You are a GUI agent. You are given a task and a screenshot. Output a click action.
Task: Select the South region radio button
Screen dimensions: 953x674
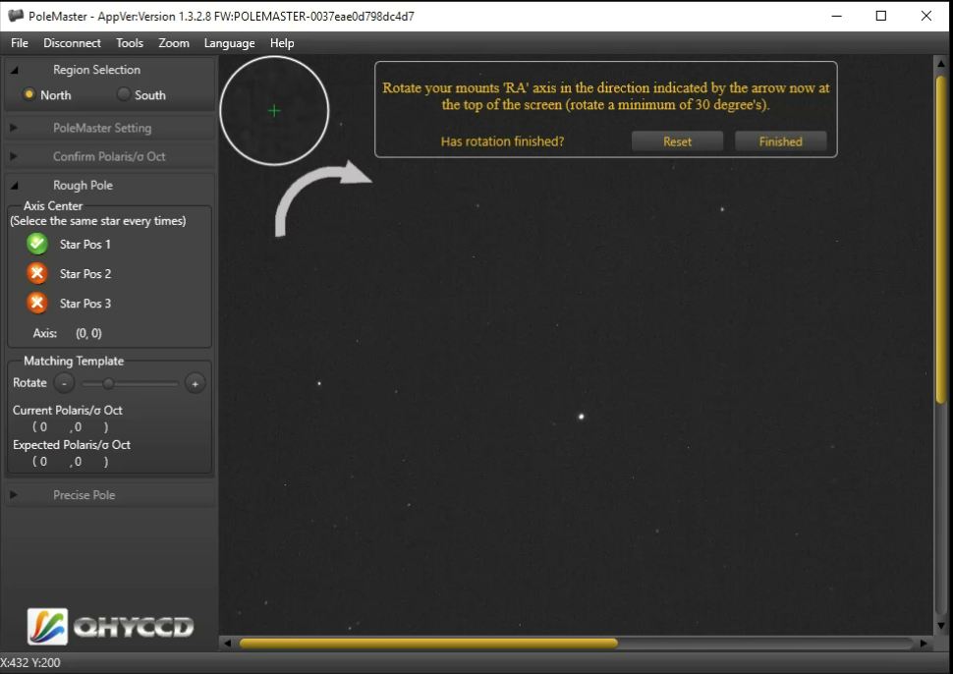pyautogui.click(x=124, y=94)
